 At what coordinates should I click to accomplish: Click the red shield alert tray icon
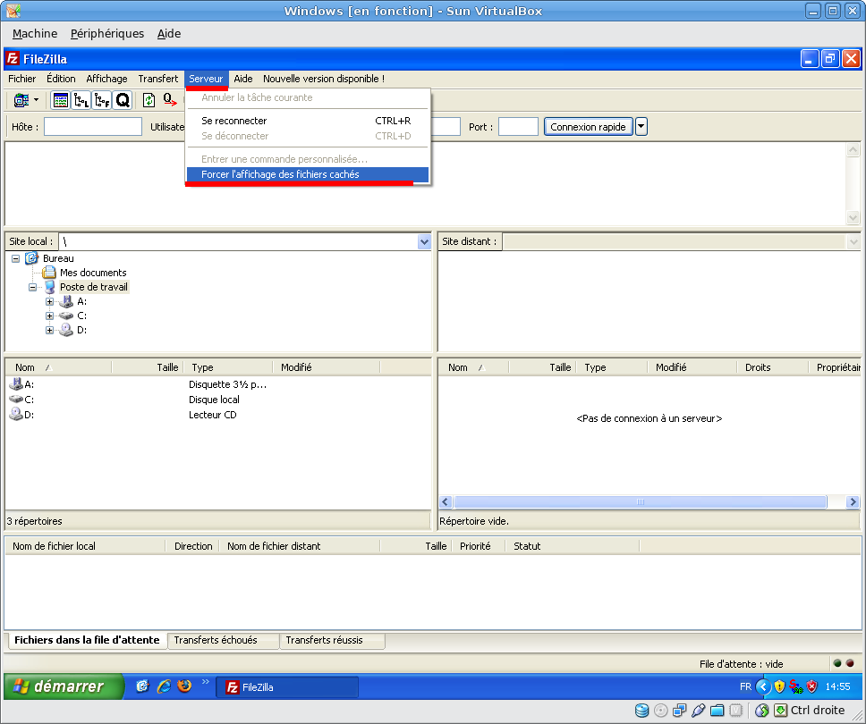pos(812,686)
